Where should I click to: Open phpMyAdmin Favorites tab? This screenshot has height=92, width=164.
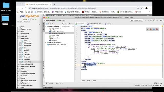pos(27,22)
